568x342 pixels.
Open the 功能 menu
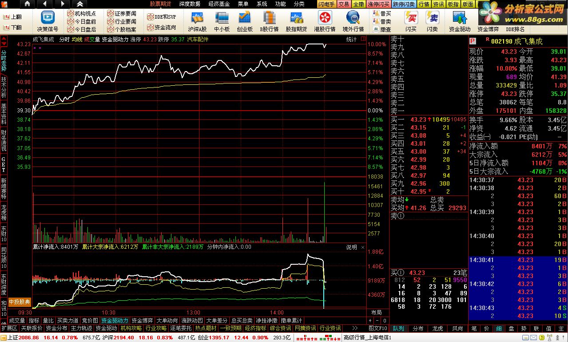(280, 4)
